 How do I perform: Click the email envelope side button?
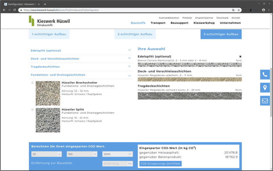tap(265, 101)
